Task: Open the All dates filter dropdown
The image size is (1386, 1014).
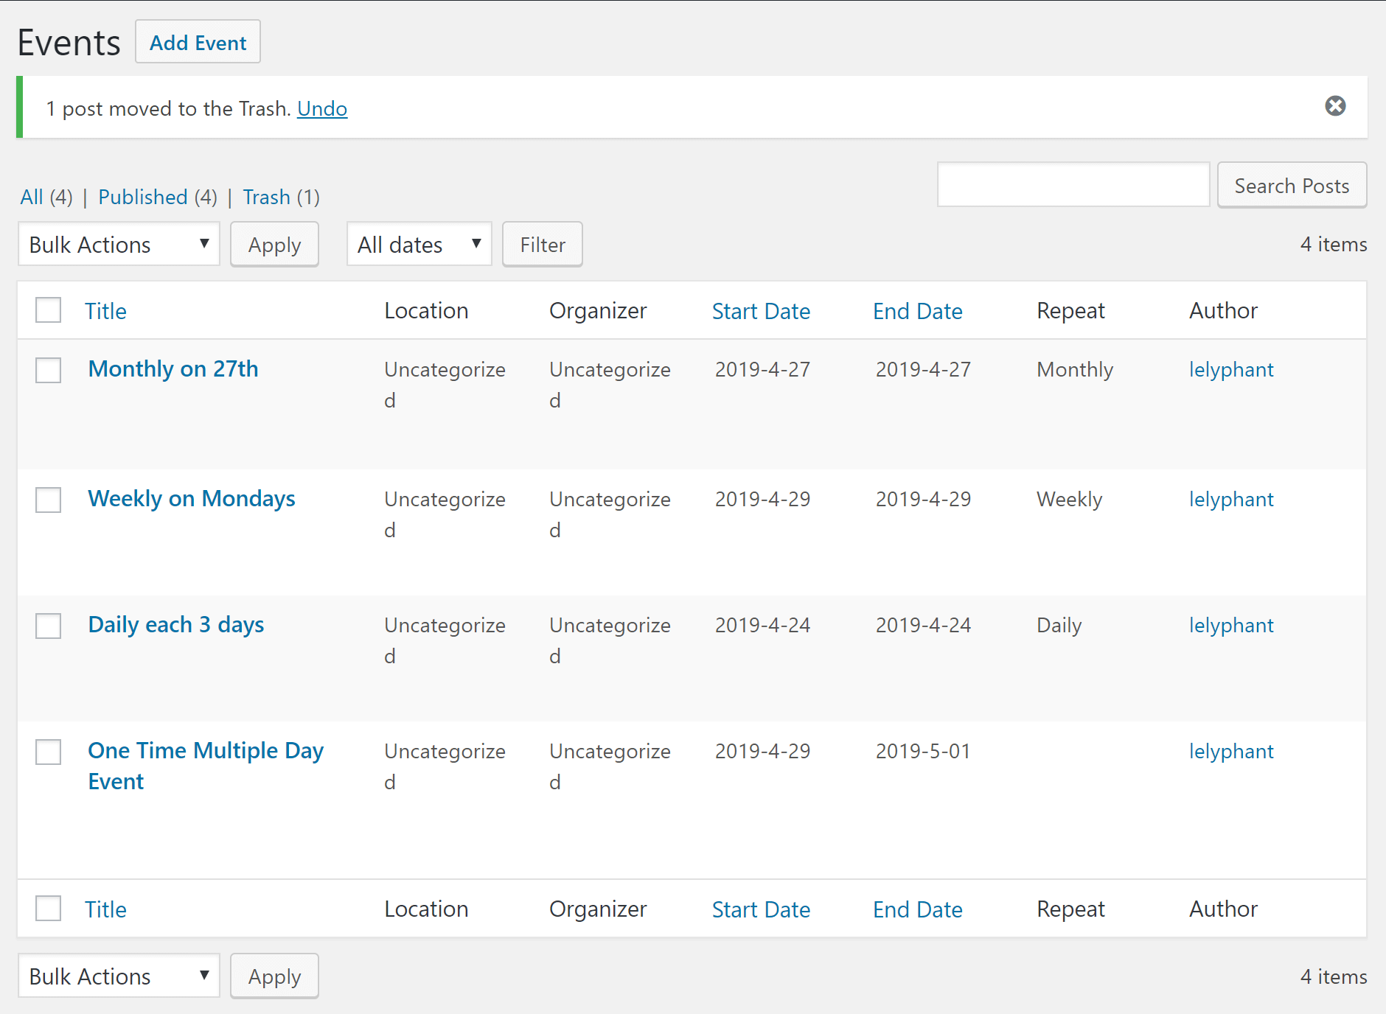Action: [419, 245]
